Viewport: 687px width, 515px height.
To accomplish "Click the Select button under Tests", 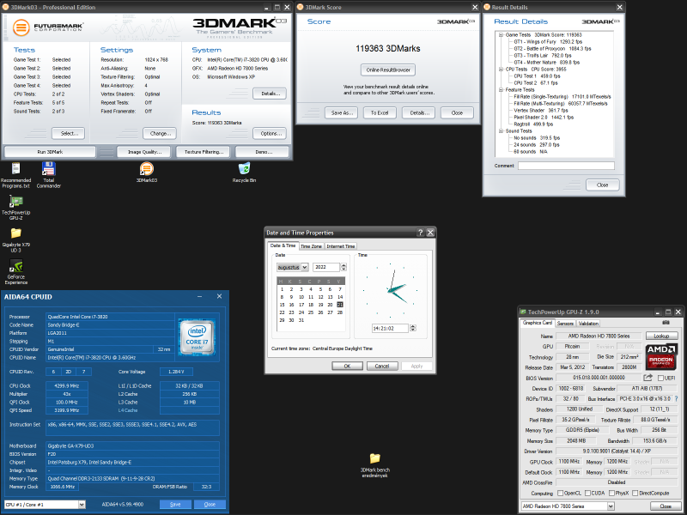I will [x=68, y=134].
